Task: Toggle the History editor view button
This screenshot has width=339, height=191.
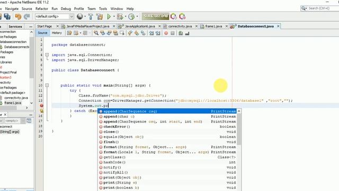Action: [x=57, y=33]
